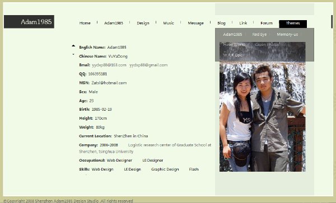The image size is (336, 203).
Task: Click the Flash skill
Action: point(194,169)
